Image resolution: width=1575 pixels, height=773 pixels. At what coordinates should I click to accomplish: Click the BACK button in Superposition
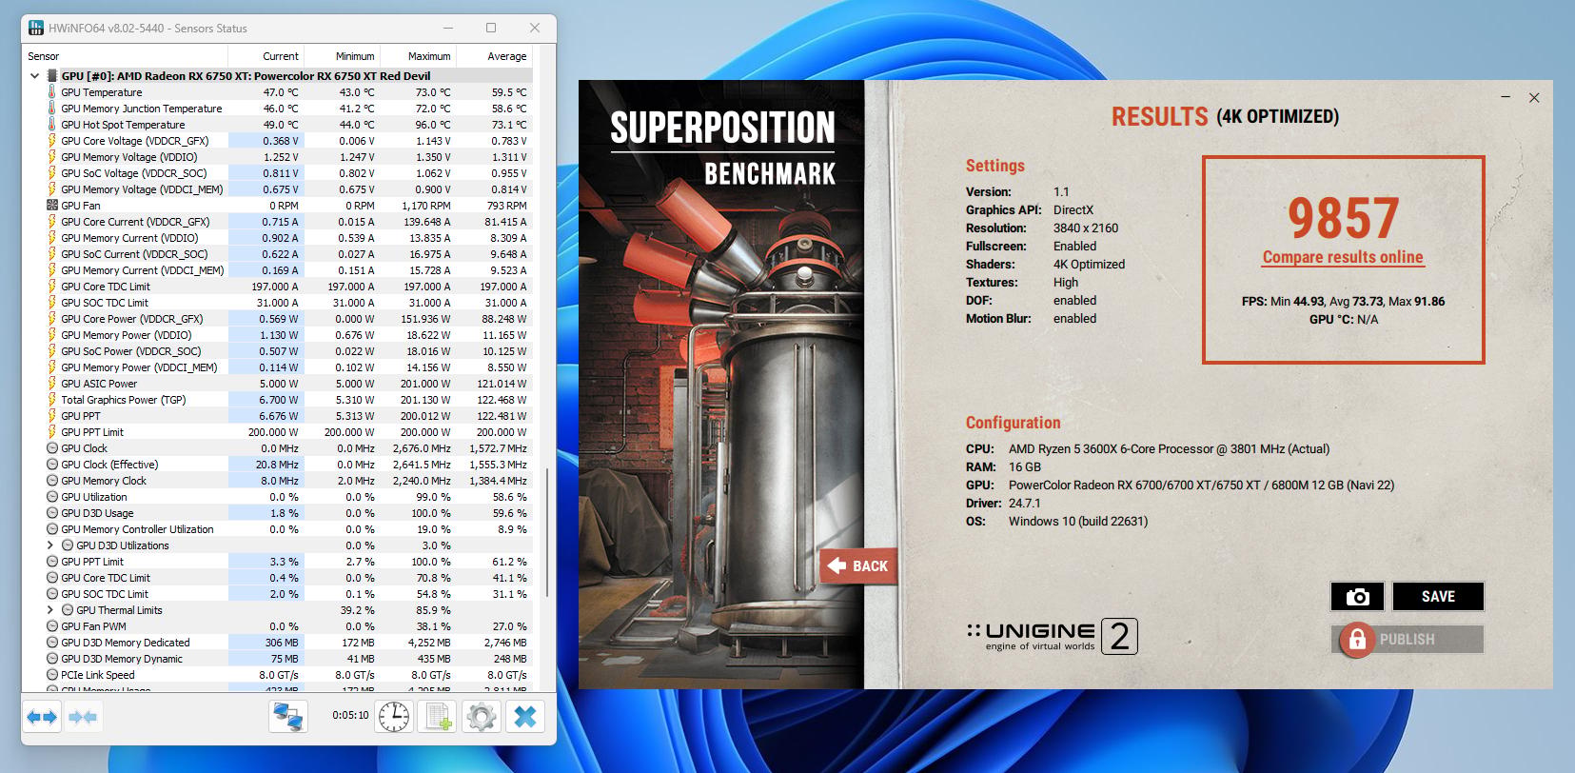coord(858,565)
